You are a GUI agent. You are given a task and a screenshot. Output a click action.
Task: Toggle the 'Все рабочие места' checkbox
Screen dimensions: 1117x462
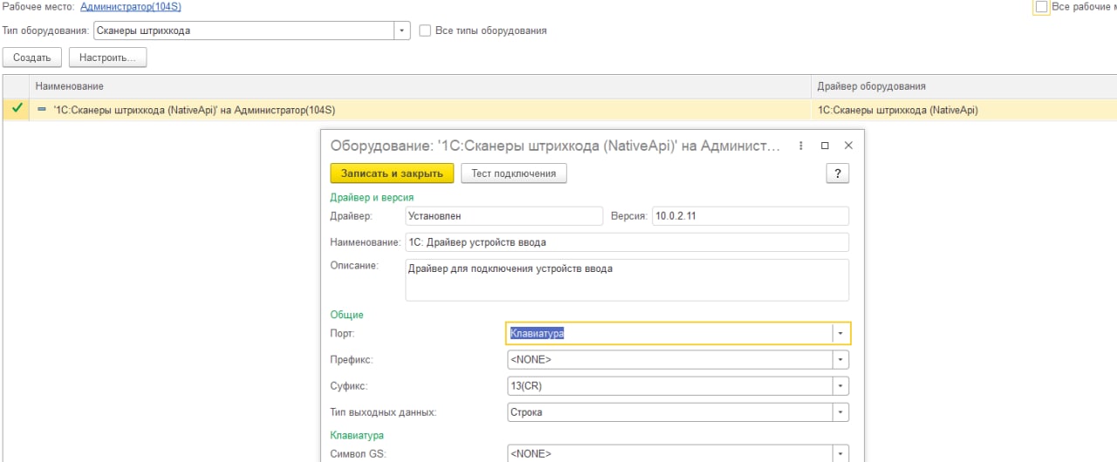pyautogui.click(x=1041, y=7)
